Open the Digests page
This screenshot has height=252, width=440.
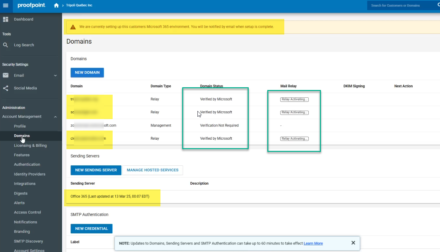[x=21, y=193]
